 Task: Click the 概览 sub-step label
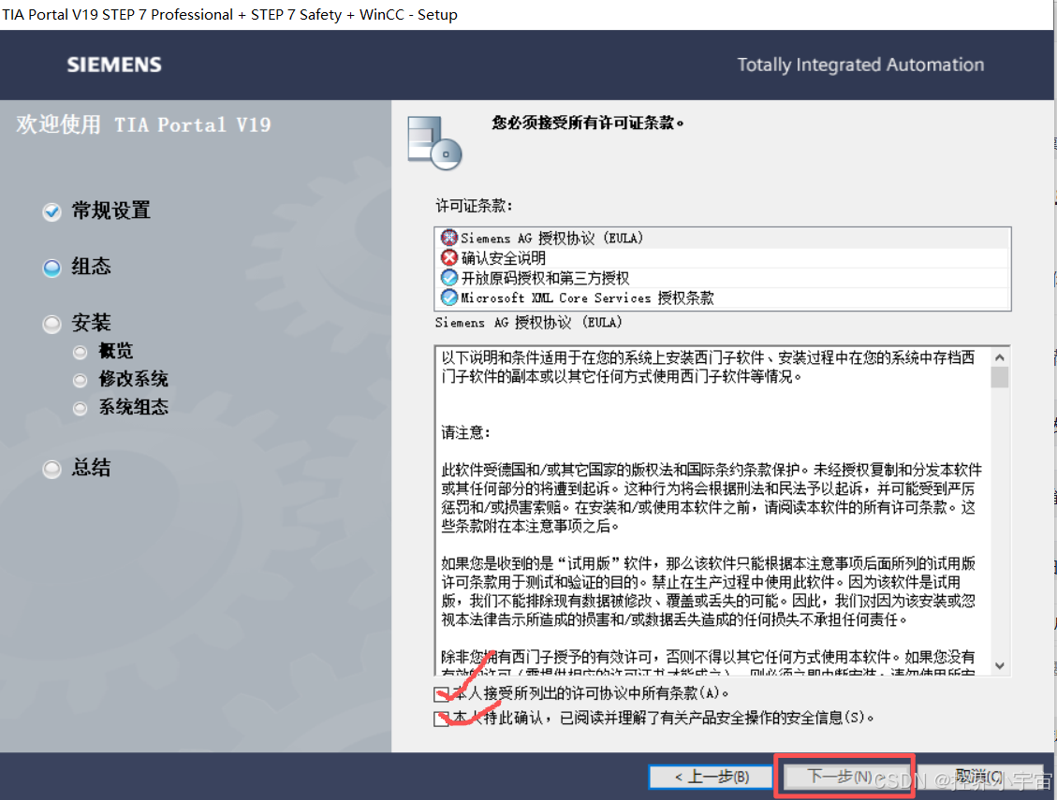coord(116,351)
